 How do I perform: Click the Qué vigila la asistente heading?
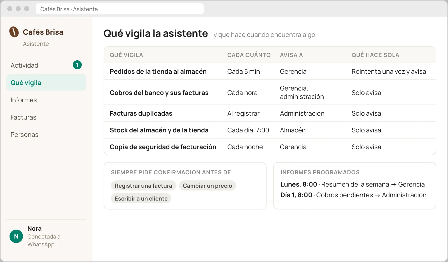pos(156,34)
